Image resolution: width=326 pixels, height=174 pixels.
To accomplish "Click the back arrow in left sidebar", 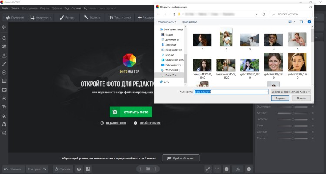I will (4, 27).
